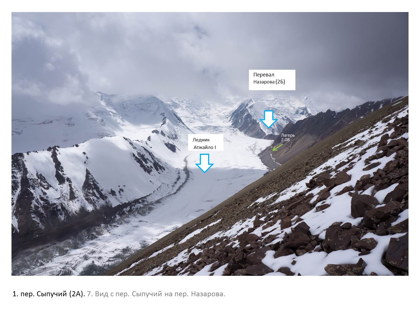Screen dimensions: 420x315
Task: Click 'Атжайло I' text in the glacier label
Action: [x=205, y=147]
